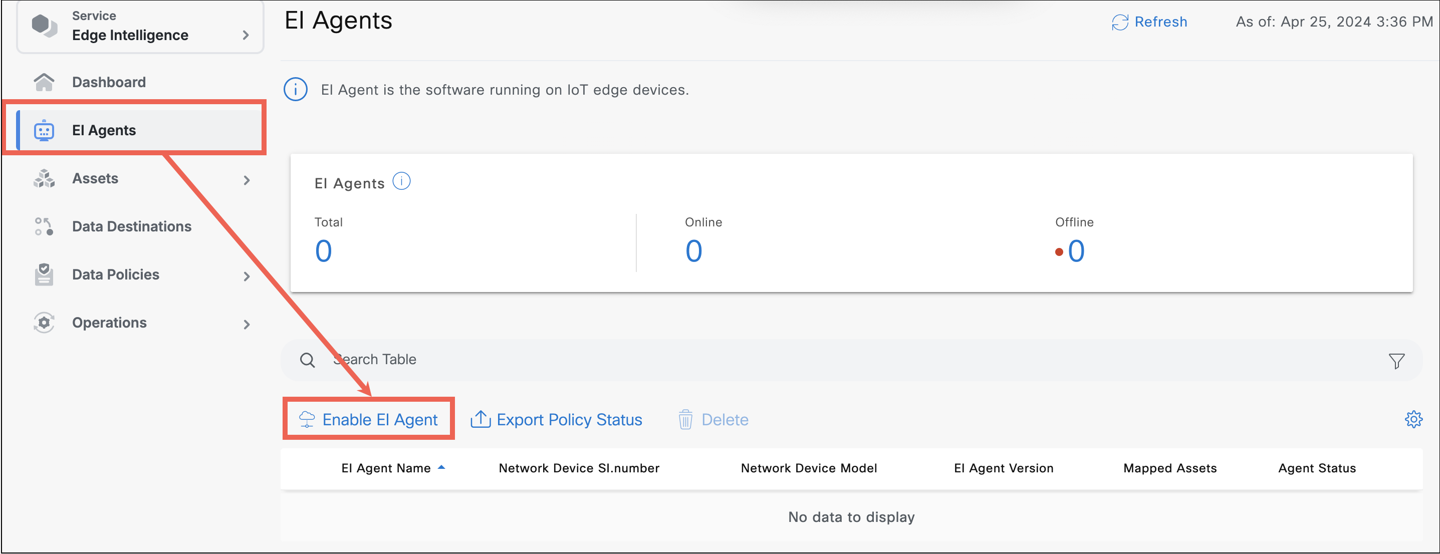Click the Edge Intelligence service cube icon

(44, 26)
